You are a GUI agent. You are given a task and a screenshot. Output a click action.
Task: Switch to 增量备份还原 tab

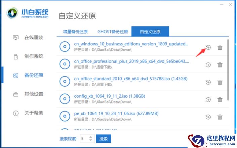[x=75, y=32]
